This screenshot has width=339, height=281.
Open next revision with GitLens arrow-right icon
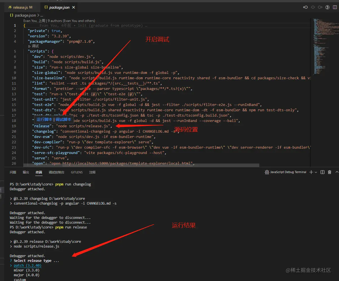tap(320, 7)
